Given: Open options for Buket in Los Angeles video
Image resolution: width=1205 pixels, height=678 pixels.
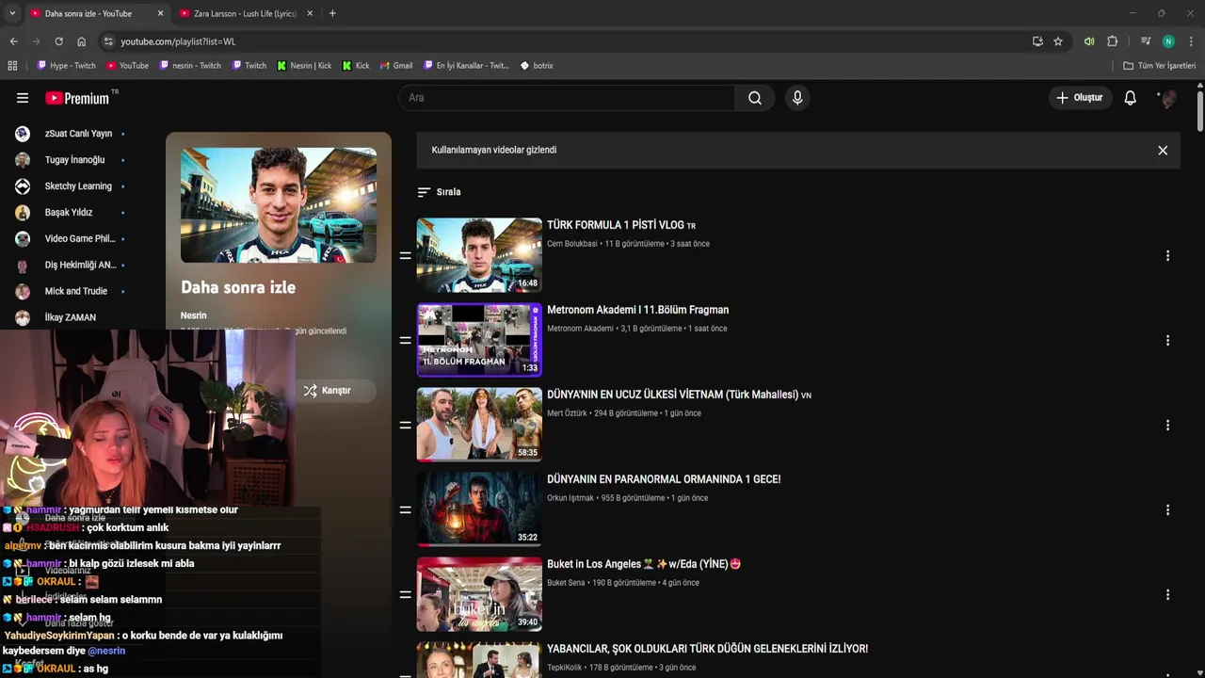Looking at the screenshot, I should (1167, 594).
